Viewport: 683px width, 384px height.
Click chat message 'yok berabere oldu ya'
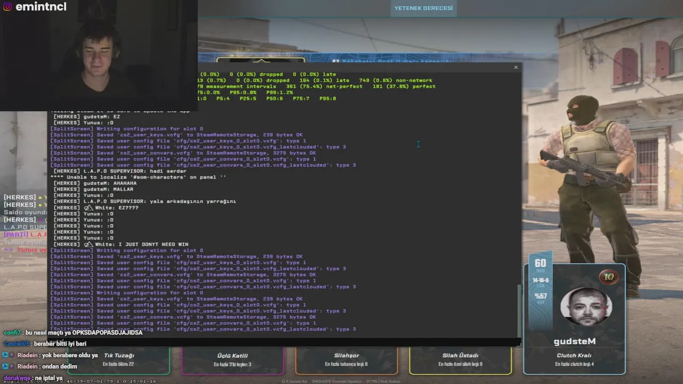click(69, 355)
